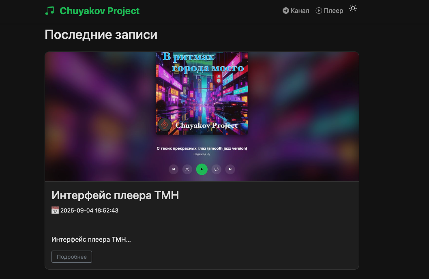Click the track title smooth jazz version
Viewport: 429px width, 279px height.
202,148
